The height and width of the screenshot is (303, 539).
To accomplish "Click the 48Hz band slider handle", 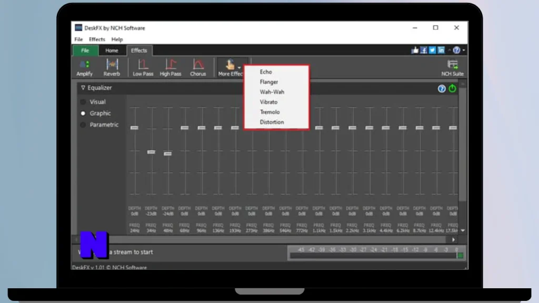I will tap(168, 154).
